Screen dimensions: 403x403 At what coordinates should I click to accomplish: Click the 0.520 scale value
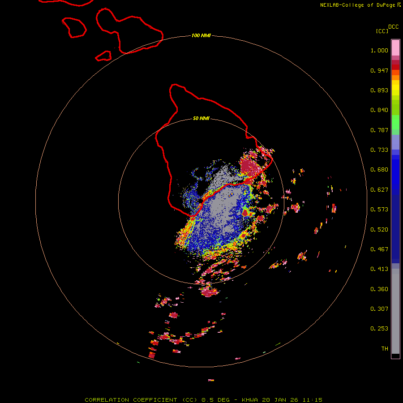[379, 230]
